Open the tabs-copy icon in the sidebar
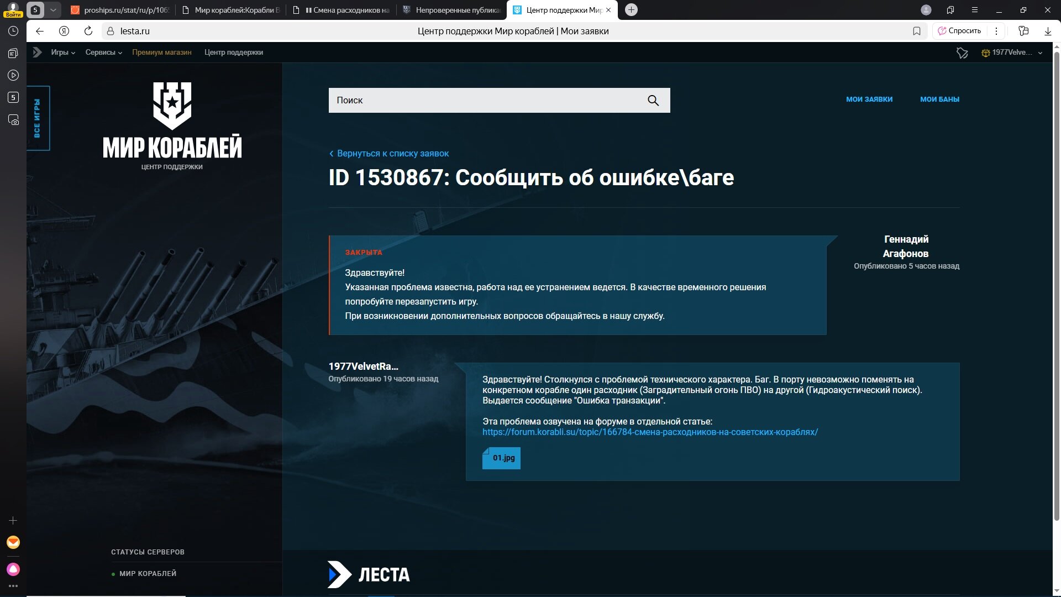 click(13, 53)
